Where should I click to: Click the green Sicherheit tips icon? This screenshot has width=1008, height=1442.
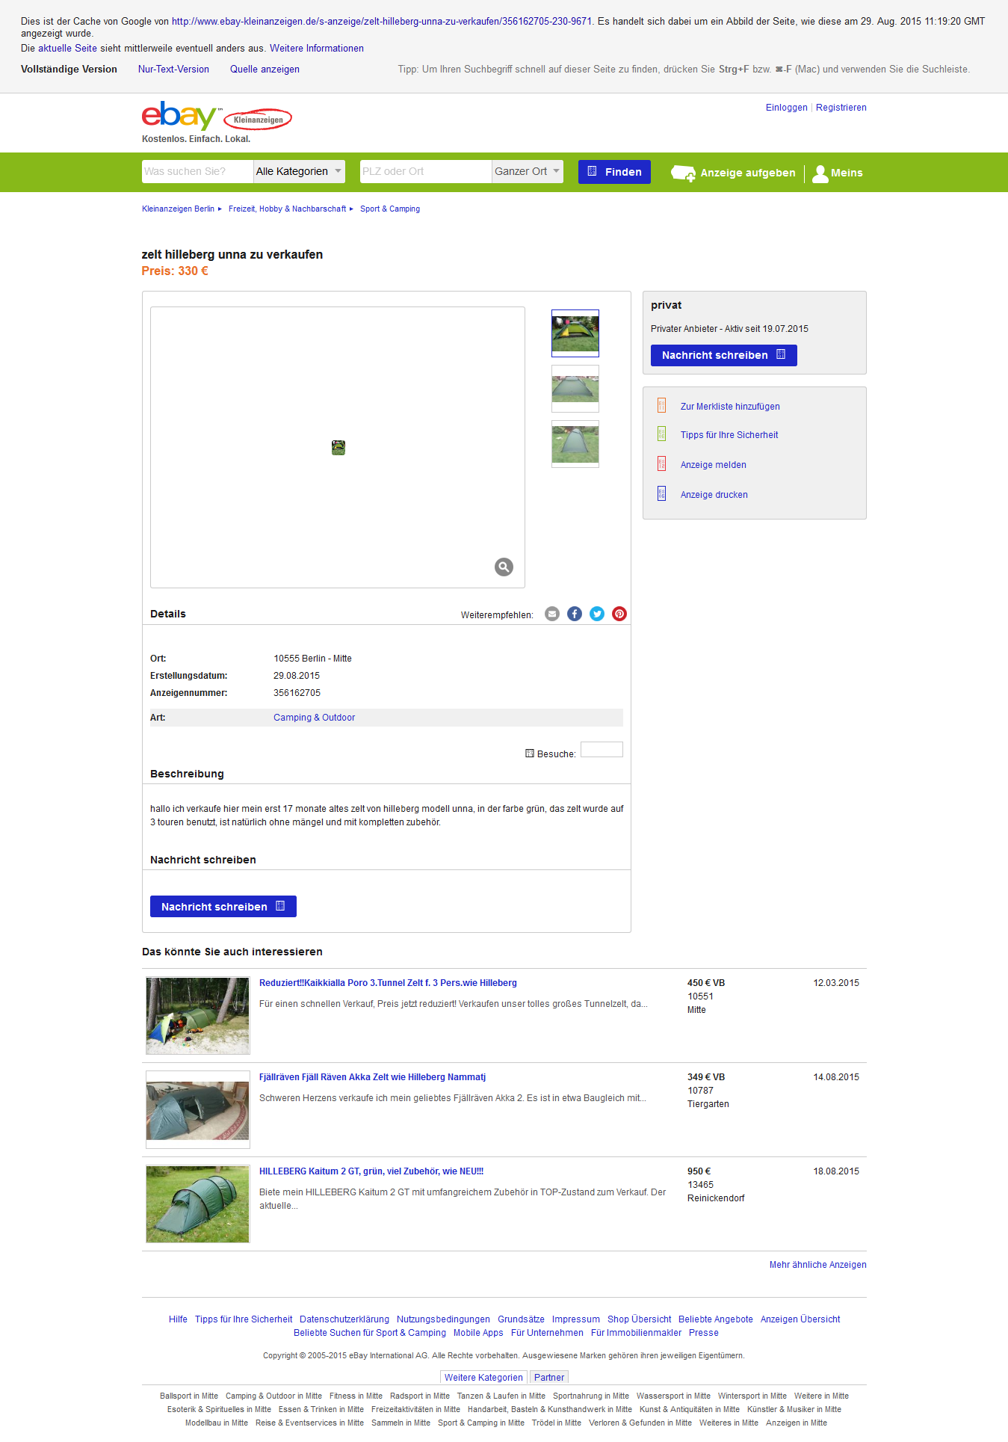tap(661, 434)
